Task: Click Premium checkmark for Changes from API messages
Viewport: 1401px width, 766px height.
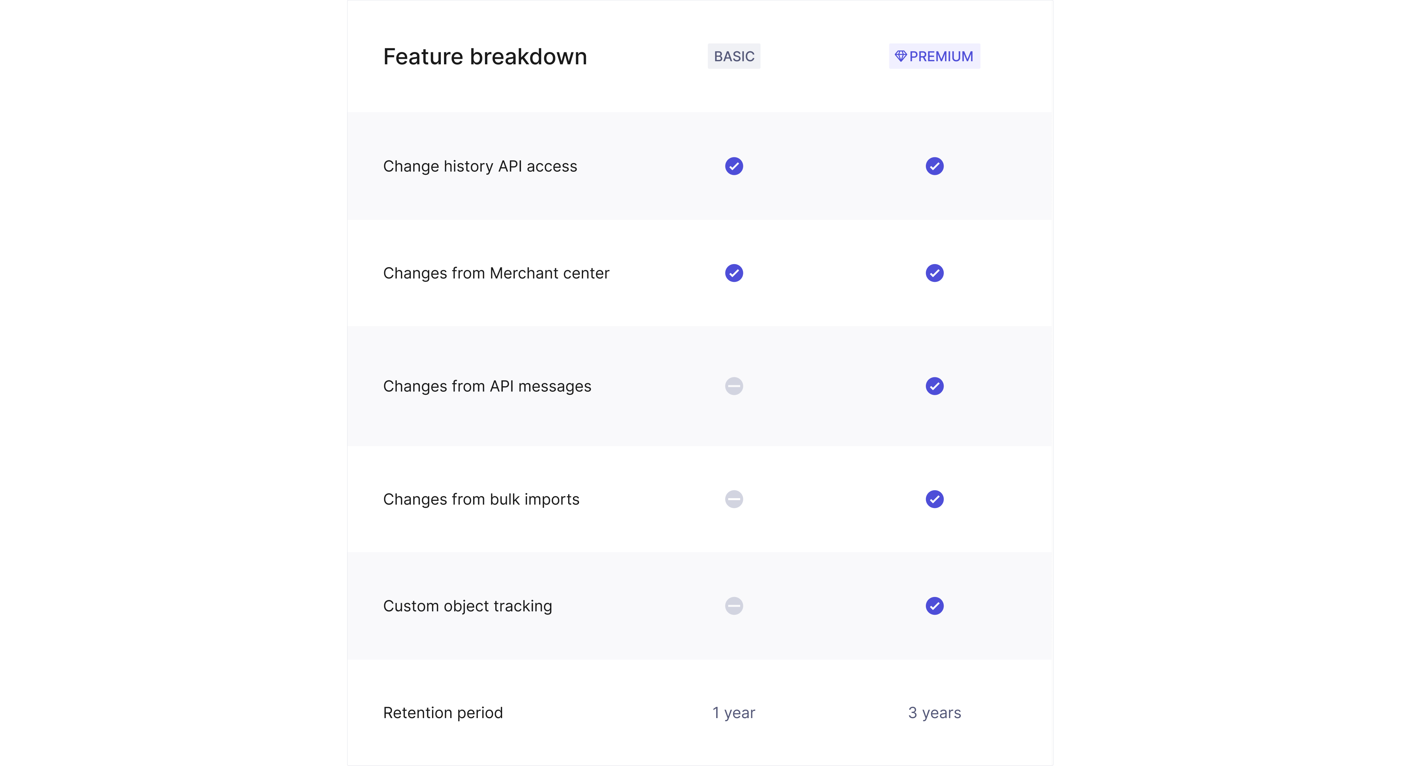Action: [934, 386]
